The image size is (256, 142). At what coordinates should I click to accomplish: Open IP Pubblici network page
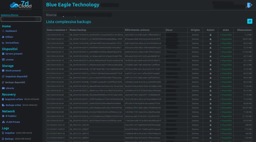coord(11,116)
